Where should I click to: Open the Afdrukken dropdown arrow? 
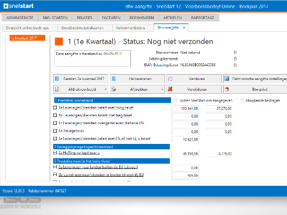(x=162, y=90)
